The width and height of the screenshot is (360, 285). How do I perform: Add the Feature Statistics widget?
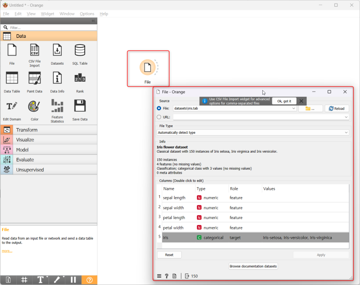pos(57,111)
